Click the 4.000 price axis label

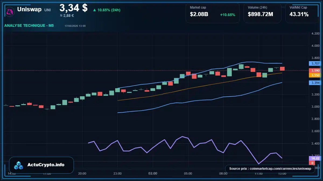315,46
